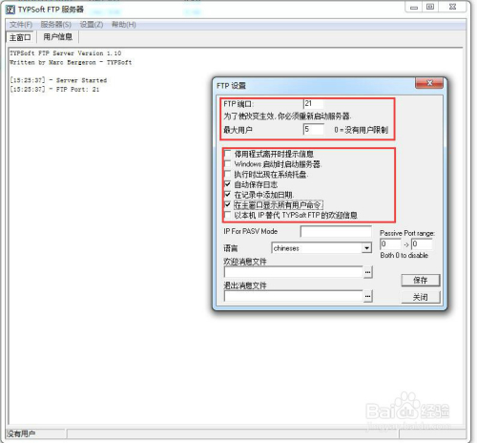Image resolution: width=477 pixels, height=443 pixels.
Task: Click the second Passive Port range field
Action: (x=422, y=244)
